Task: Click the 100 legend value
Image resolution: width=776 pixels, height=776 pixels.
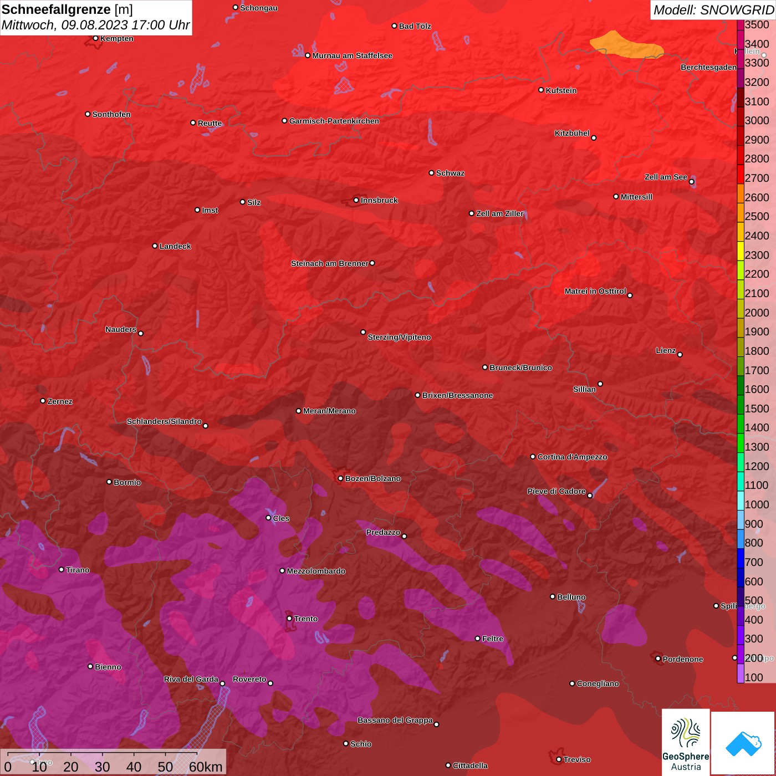Action: click(754, 677)
